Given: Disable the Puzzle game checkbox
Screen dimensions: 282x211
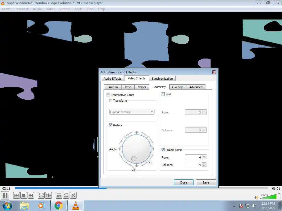Looking at the screenshot, I should pos(163,150).
